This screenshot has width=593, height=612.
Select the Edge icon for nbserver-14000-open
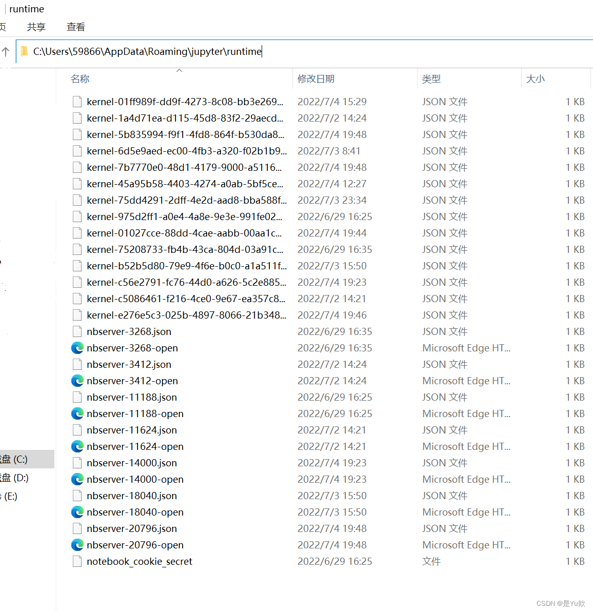(77, 479)
